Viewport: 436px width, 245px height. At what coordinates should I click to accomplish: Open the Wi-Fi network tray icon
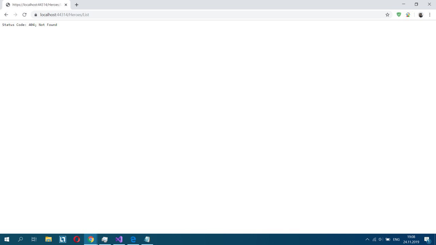(x=374, y=240)
